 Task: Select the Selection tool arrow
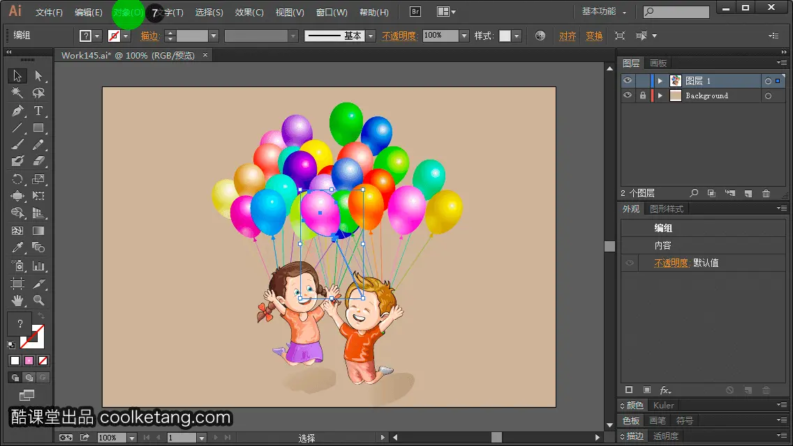17,76
